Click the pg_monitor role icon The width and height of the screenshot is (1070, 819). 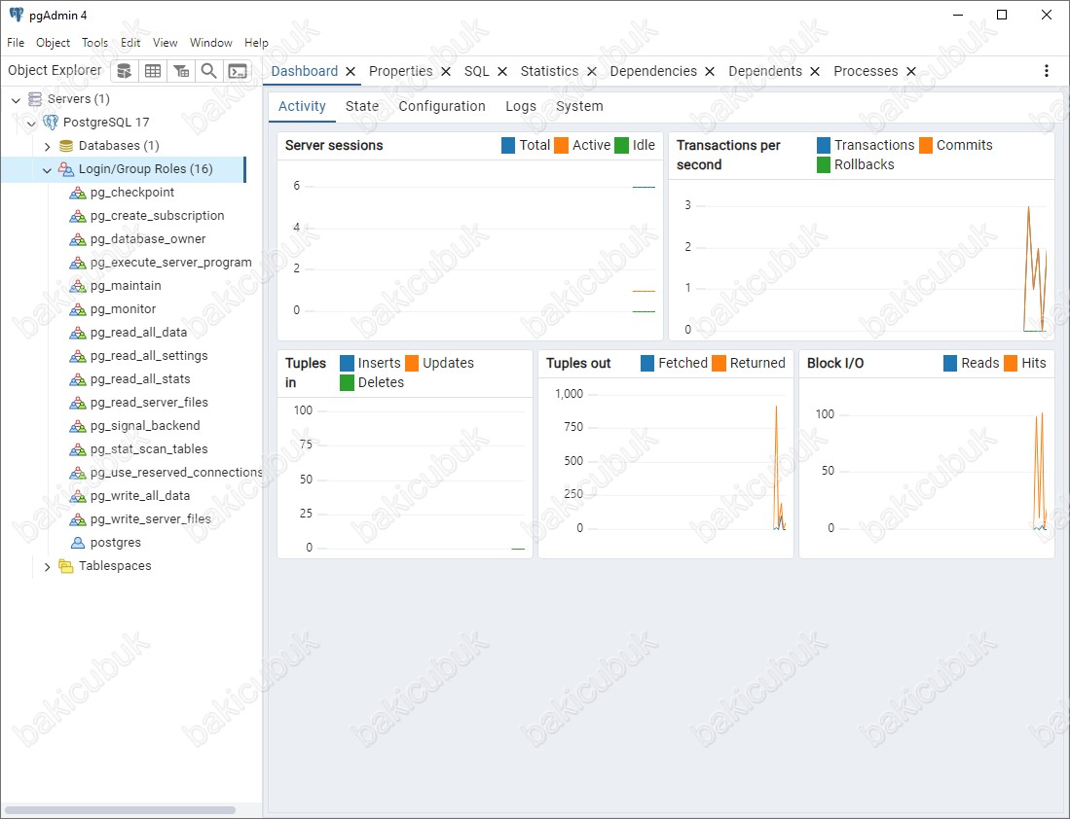tap(78, 309)
